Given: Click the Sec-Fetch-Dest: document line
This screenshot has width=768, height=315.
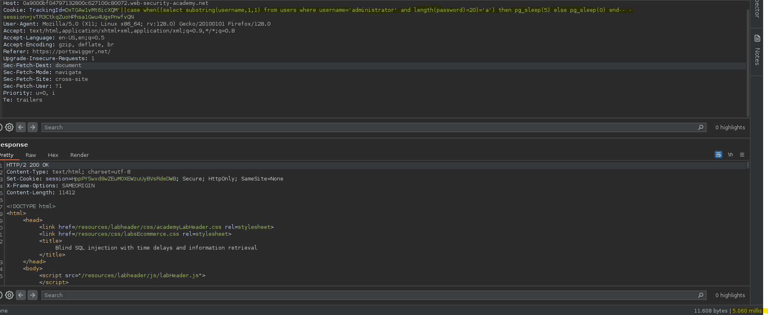Looking at the screenshot, I should pyautogui.click(x=42, y=65).
